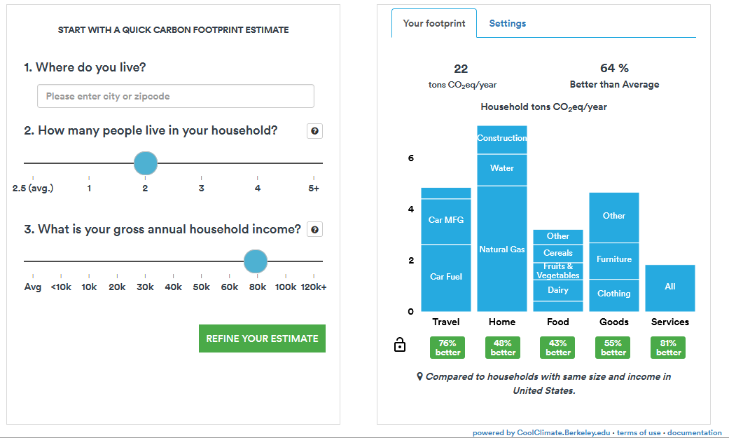Switch to the Settings tab
The width and height of the screenshot is (729, 438).
(x=507, y=24)
